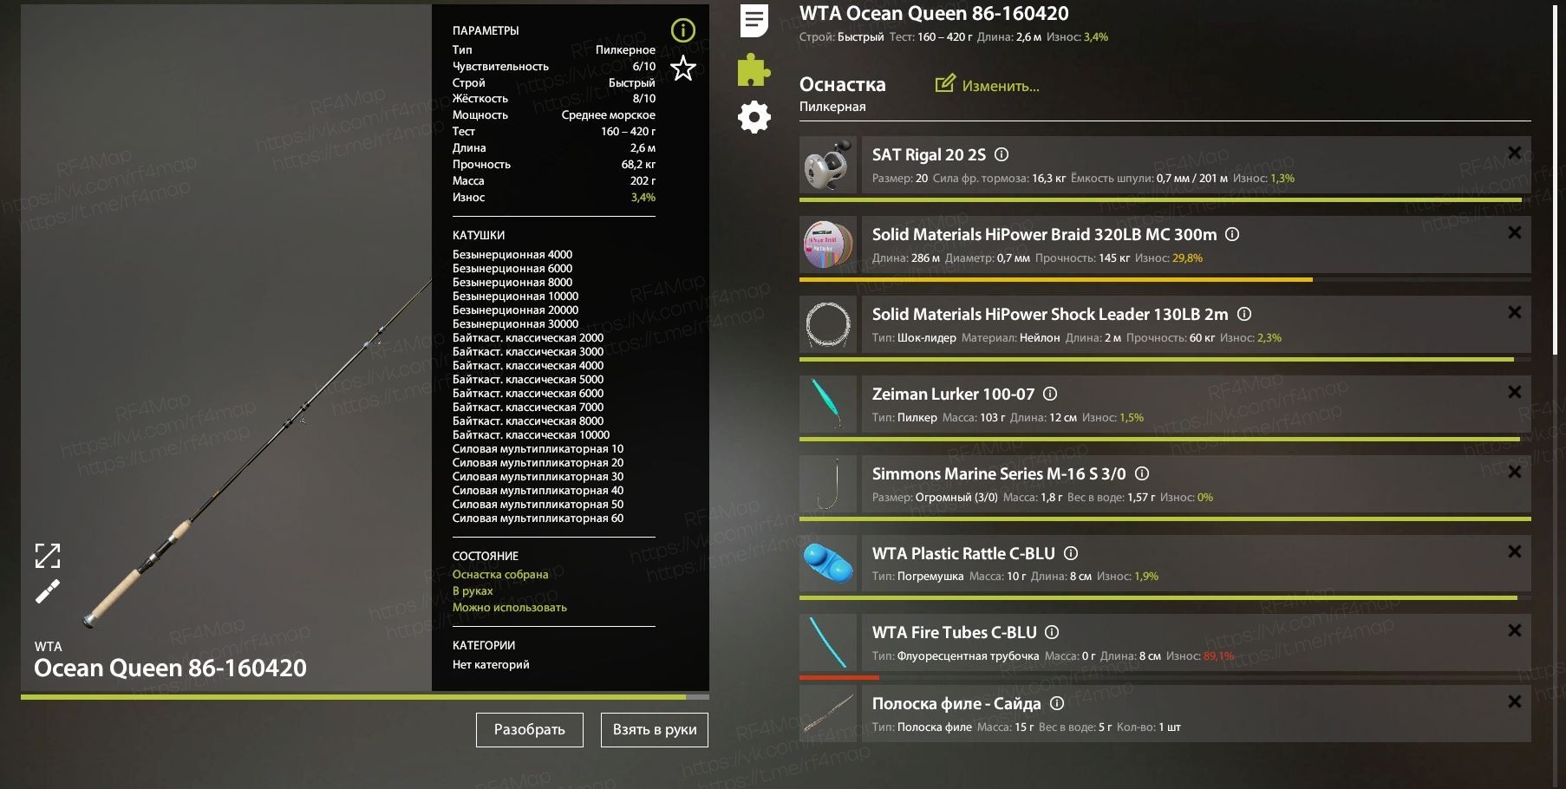This screenshot has height=789, width=1566.
Task: Click the green info circle icon in parameters
Action: pyautogui.click(x=683, y=30)
